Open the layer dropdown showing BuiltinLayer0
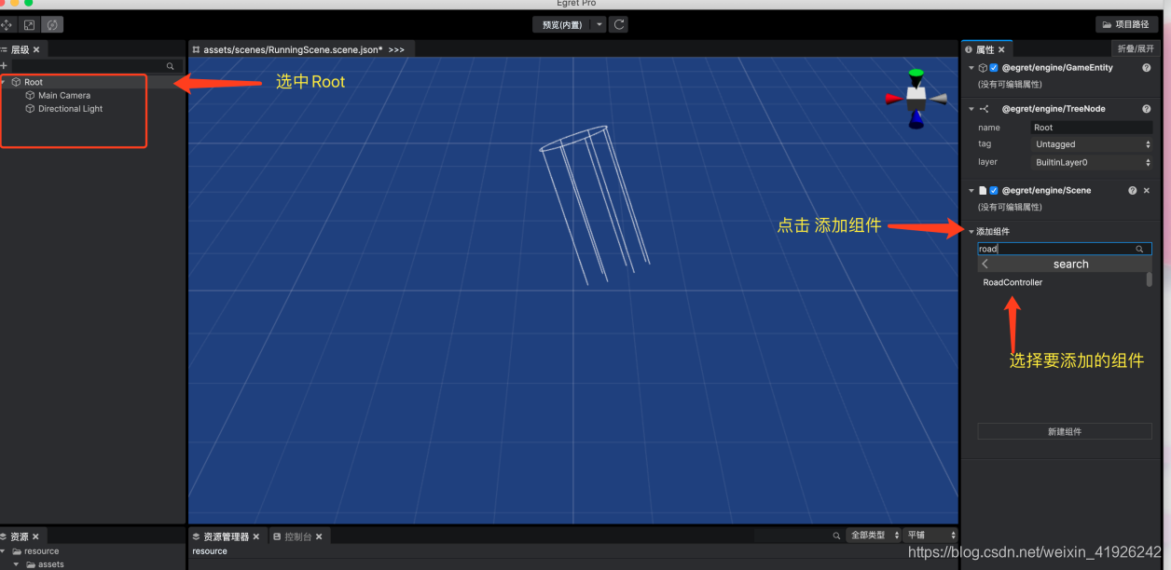1171x570 pixels. point(1092,162)
